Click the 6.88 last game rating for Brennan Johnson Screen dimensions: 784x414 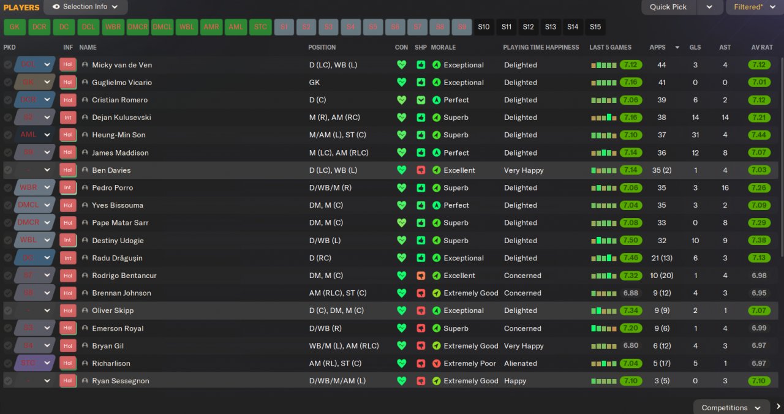coord(631,293)
